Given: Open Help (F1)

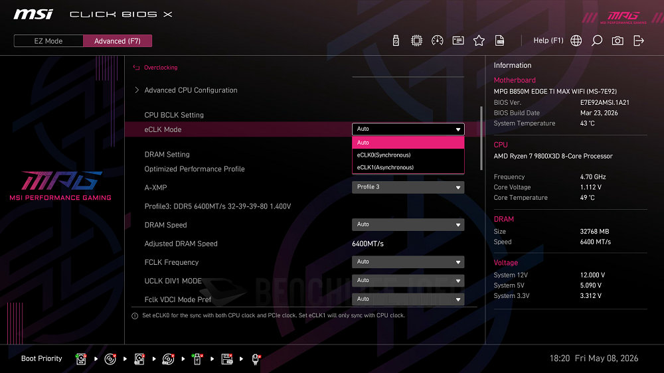Looking at the screenshot, I should pos(548,40).
